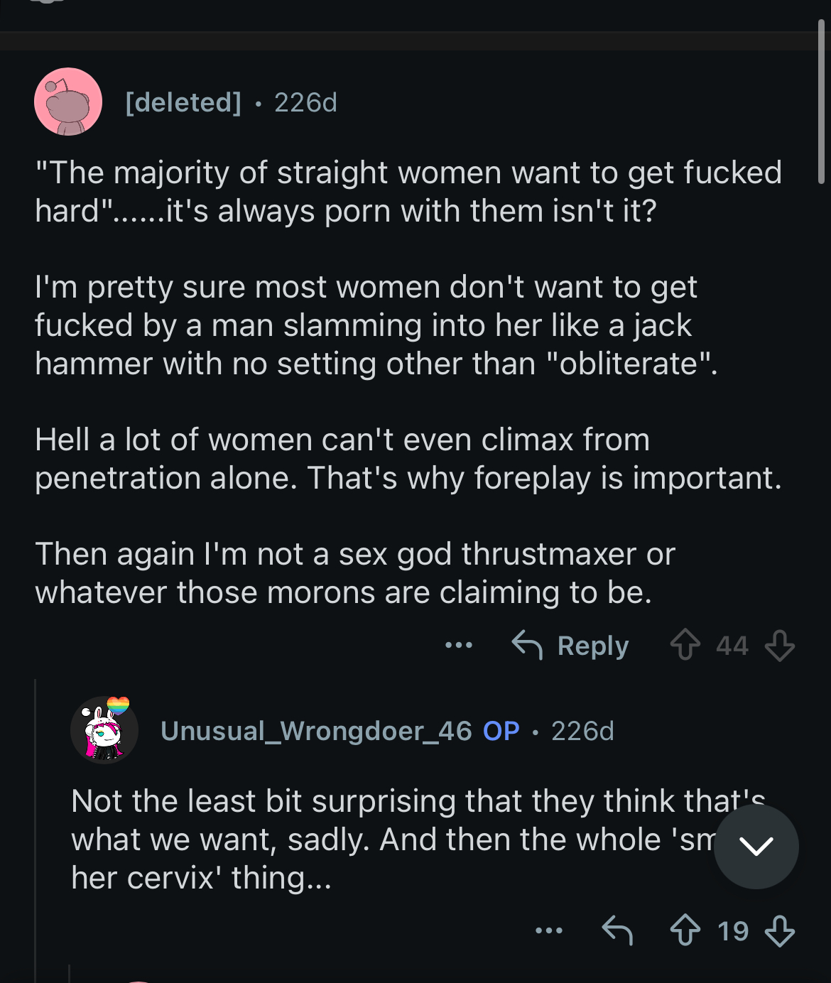Tap the 44 vote count
Screen dimensions: 831x983
pos(732,646)
